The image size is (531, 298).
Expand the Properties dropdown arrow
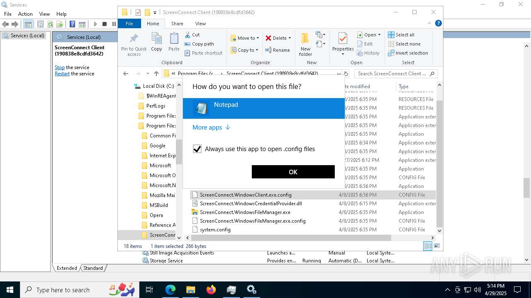coord(343,54)
